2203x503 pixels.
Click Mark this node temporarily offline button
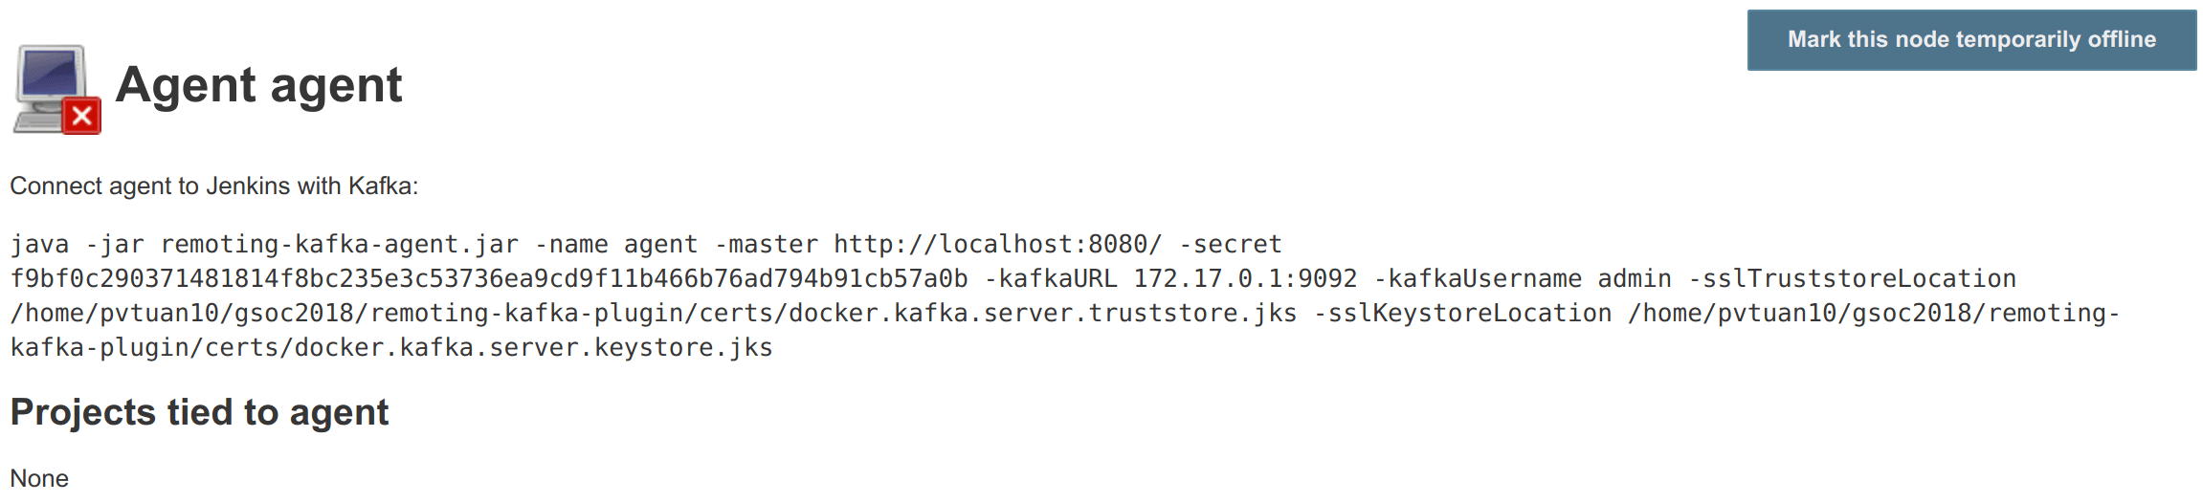1970,40
